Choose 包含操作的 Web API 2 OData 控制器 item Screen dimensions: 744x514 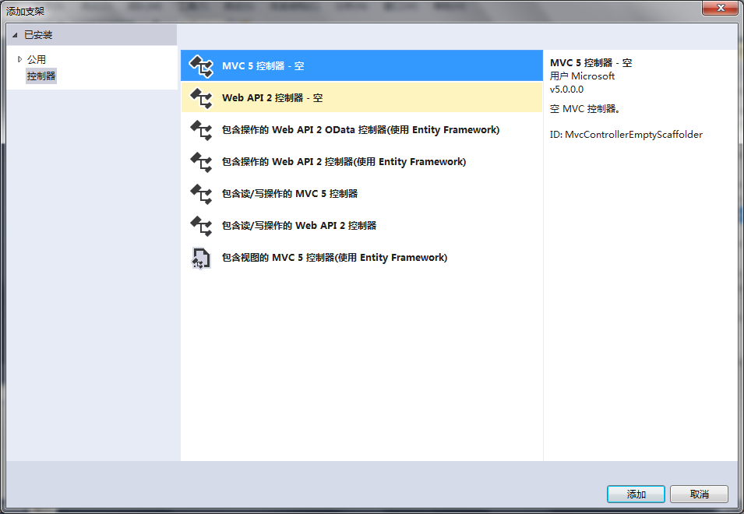[x=361, y=129]
